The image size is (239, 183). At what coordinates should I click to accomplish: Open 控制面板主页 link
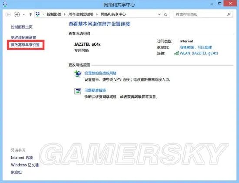coord(22,27)
